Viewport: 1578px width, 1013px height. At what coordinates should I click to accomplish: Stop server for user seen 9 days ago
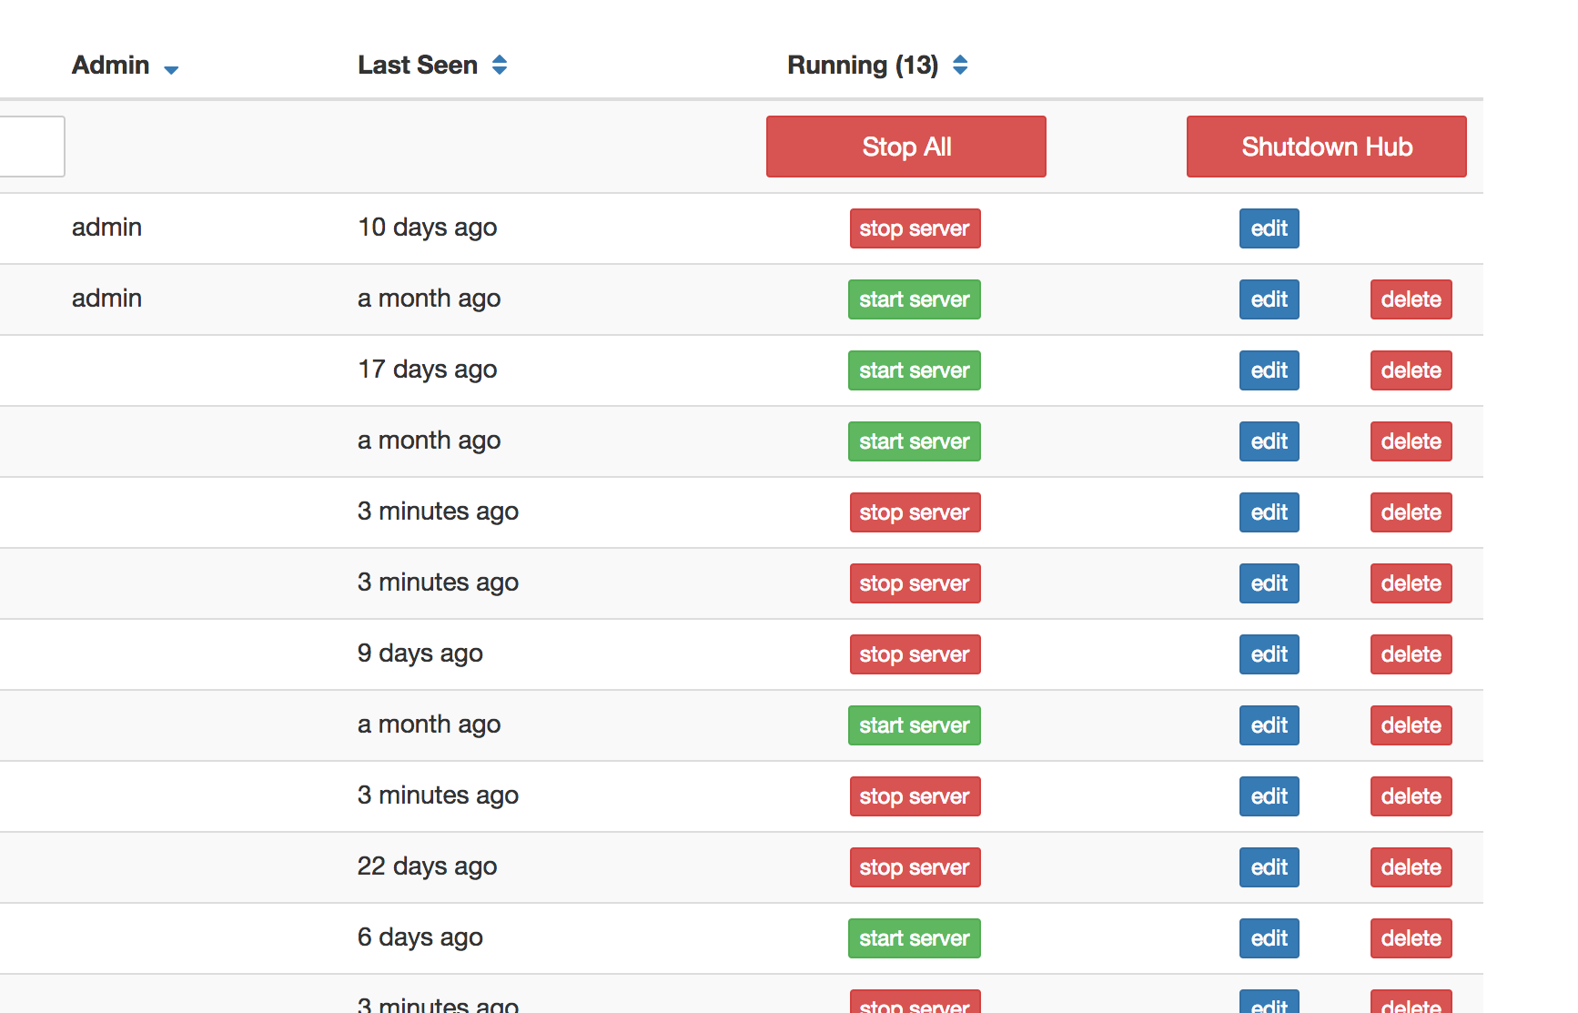pos(915,654)
